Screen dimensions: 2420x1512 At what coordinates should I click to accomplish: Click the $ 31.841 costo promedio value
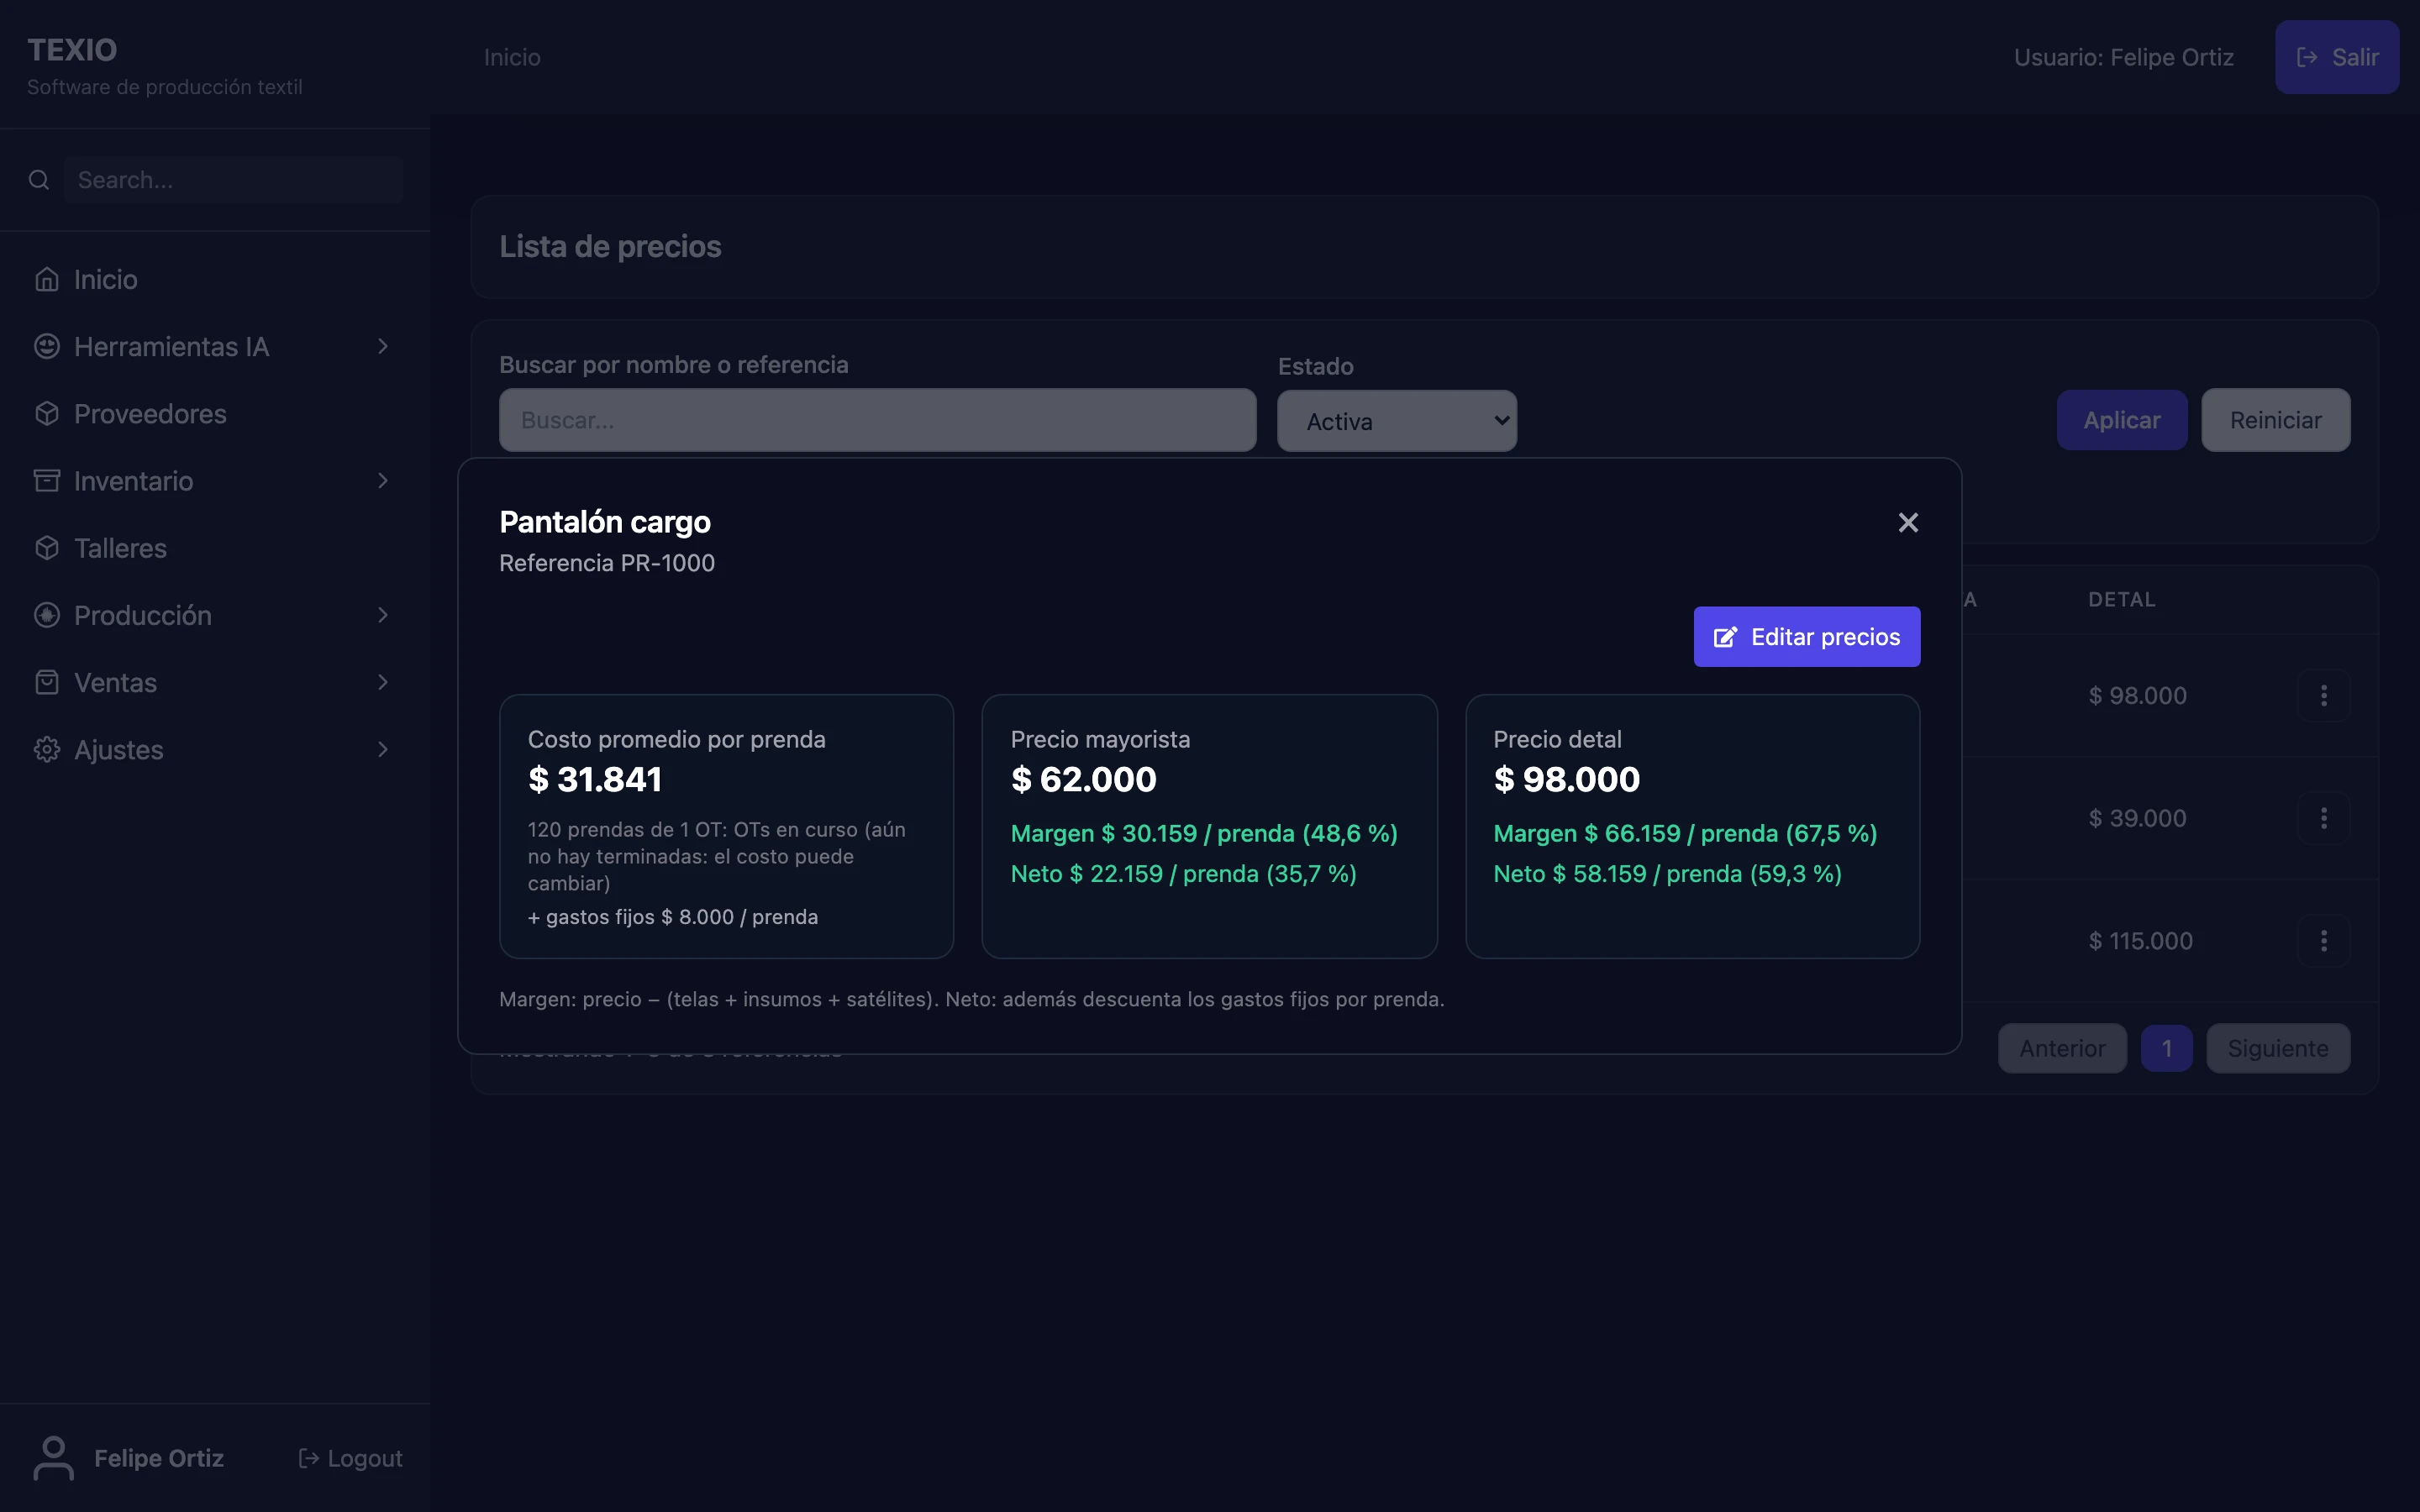pyautogui.click(x=595, y=779)
